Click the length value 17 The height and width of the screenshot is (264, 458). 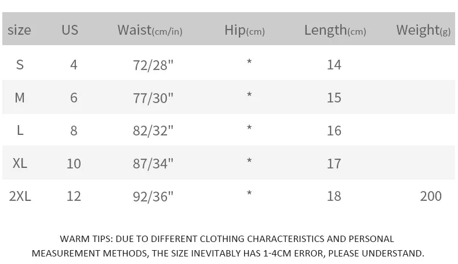pos(334,164)
